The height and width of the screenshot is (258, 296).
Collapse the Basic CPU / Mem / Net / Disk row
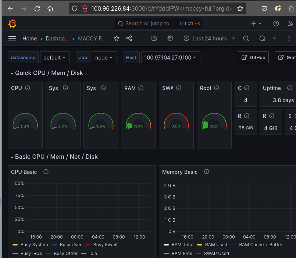[54, 157]
